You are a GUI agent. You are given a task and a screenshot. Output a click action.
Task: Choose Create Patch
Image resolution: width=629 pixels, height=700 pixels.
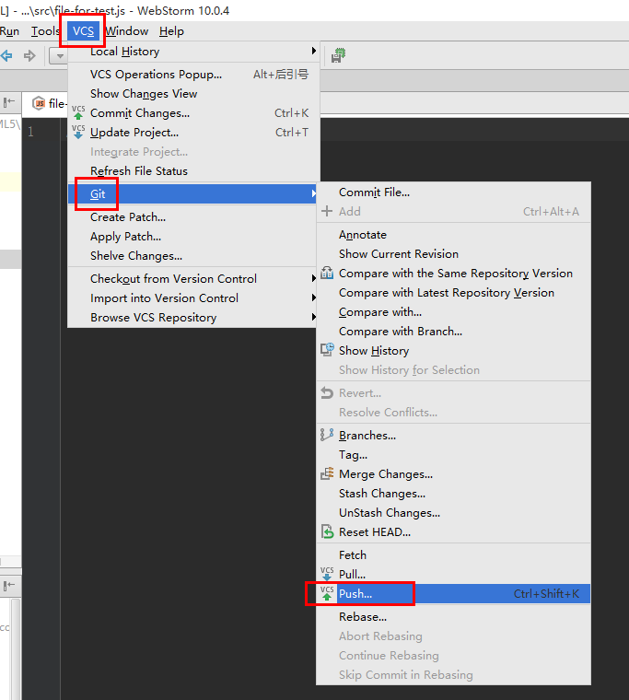(192, 217)
